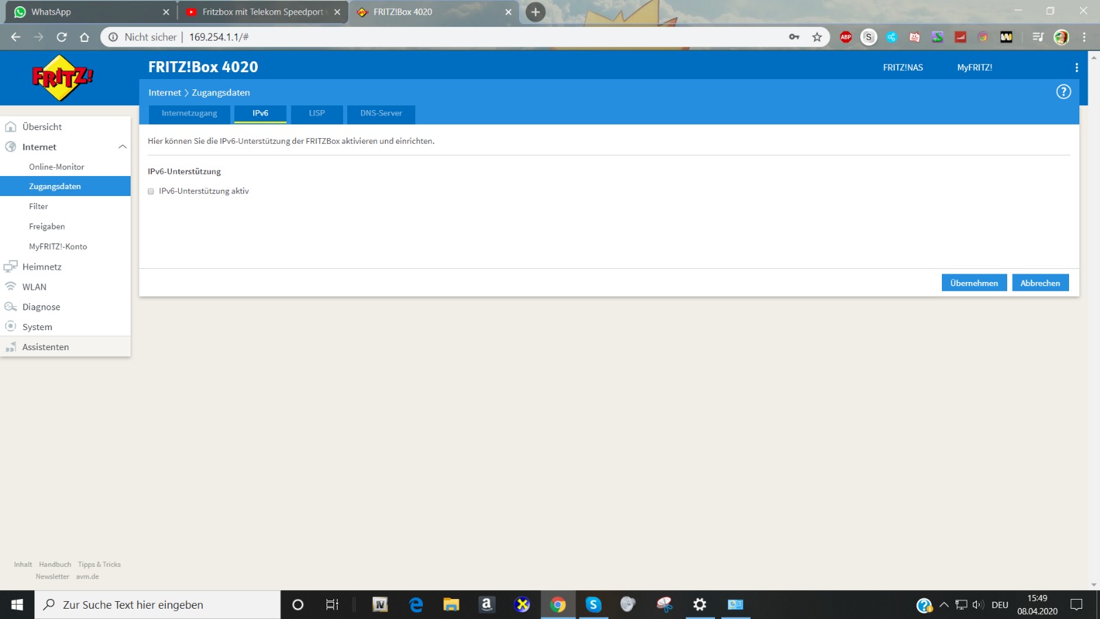This screenshot has width=1100, height=619.
Task: Open the FRITZ!NAS link
Action: [903, 67]
